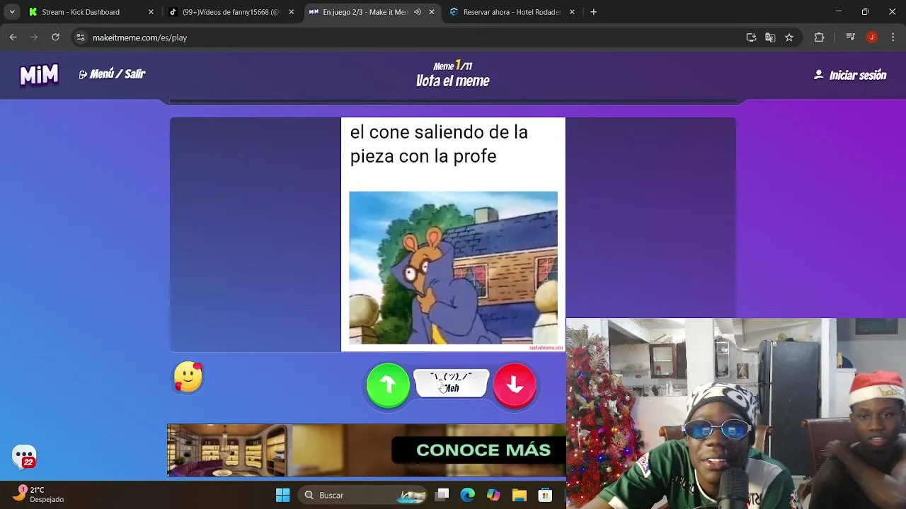Image resolution: width=906 pixels, height=509 pixels.
Task: Open Task View on taskbar
Action: click(442, 495)
